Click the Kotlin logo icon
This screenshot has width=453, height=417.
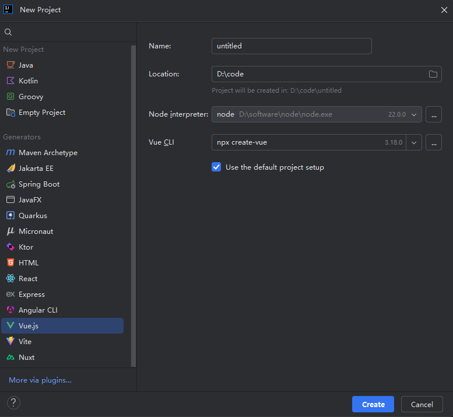coord(10,80)
